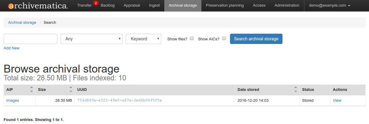
Task: Open the demo@example.com user menu
Action: 329,5
